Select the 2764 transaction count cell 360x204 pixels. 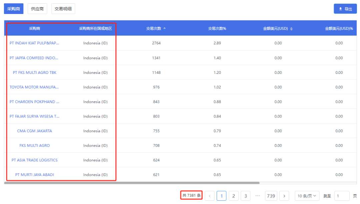pyautogui.click(x=156, y=43)
